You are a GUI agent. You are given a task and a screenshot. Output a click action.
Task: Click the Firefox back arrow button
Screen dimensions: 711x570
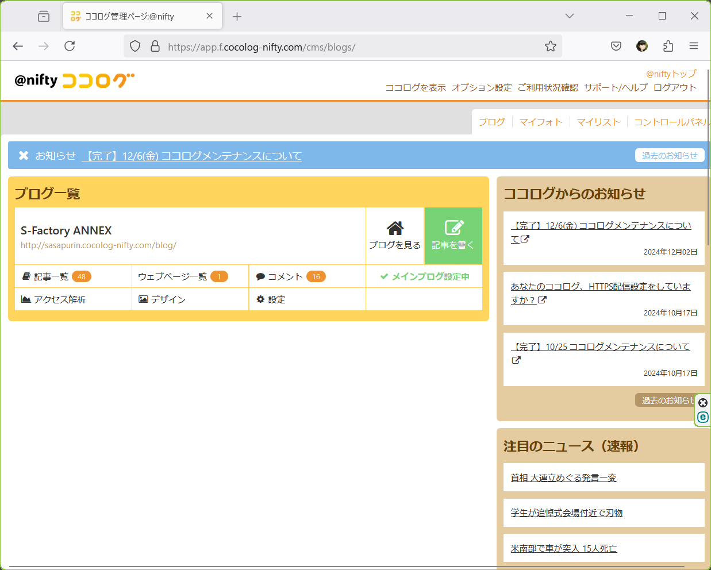18,46
